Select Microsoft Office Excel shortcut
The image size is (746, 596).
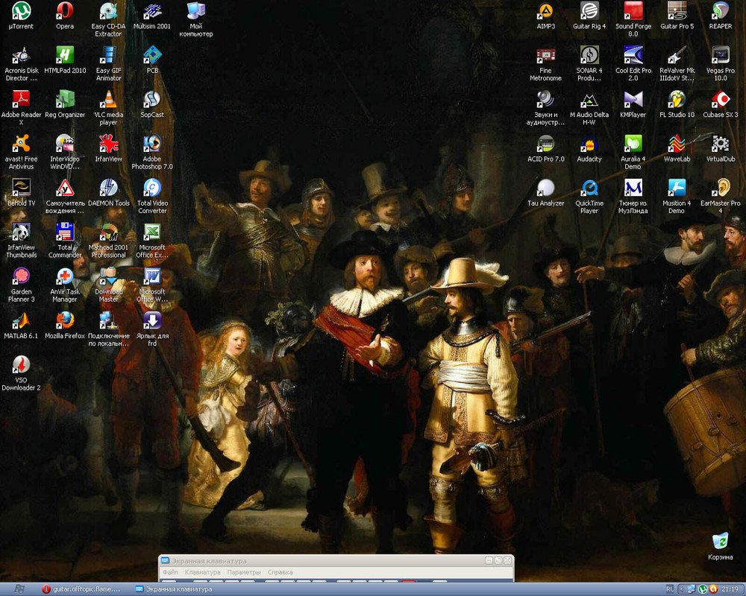[x=152, y=241]
